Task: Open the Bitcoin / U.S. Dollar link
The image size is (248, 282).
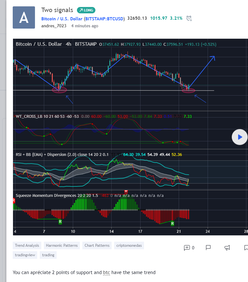Action: click(62, 19)
